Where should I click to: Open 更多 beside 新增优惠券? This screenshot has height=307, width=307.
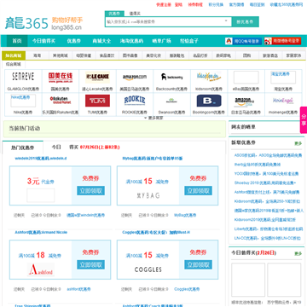pyautogui.click(x=298, y=143)
